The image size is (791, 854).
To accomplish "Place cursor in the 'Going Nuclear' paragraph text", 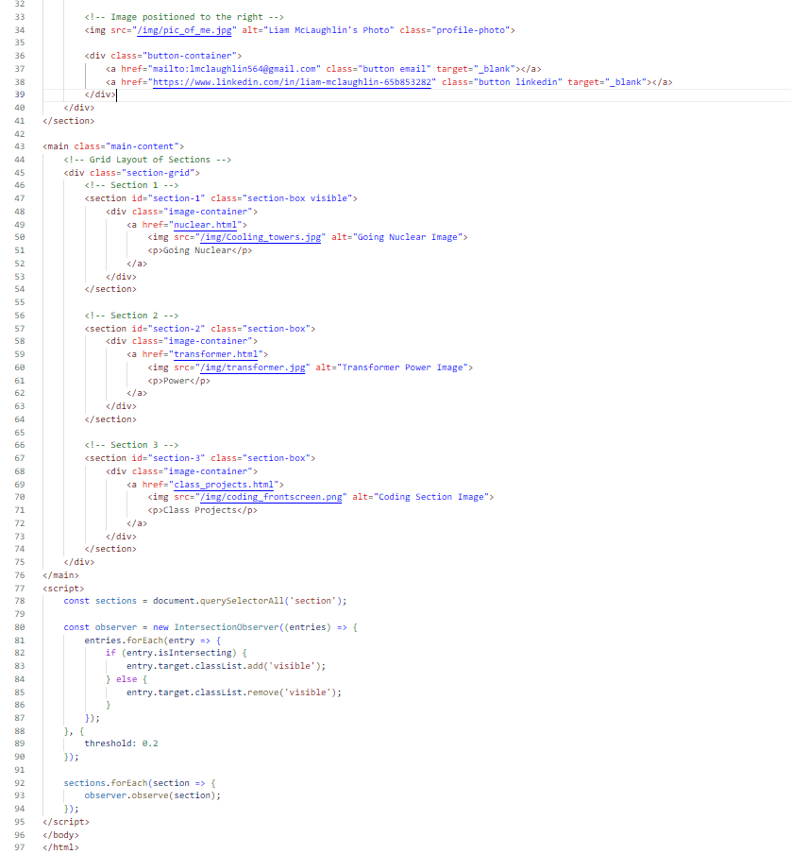I will coord(194,250).
